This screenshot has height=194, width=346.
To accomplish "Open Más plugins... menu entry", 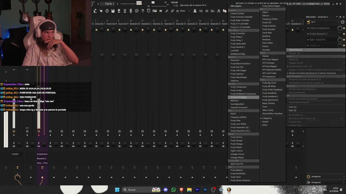I will click(237, 6).
